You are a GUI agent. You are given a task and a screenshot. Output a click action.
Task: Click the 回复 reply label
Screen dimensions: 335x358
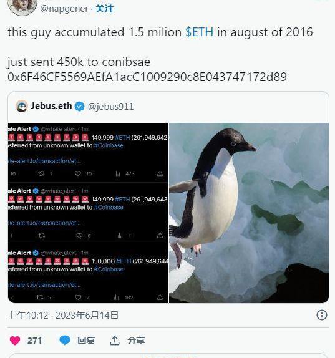tap(86, 341)
